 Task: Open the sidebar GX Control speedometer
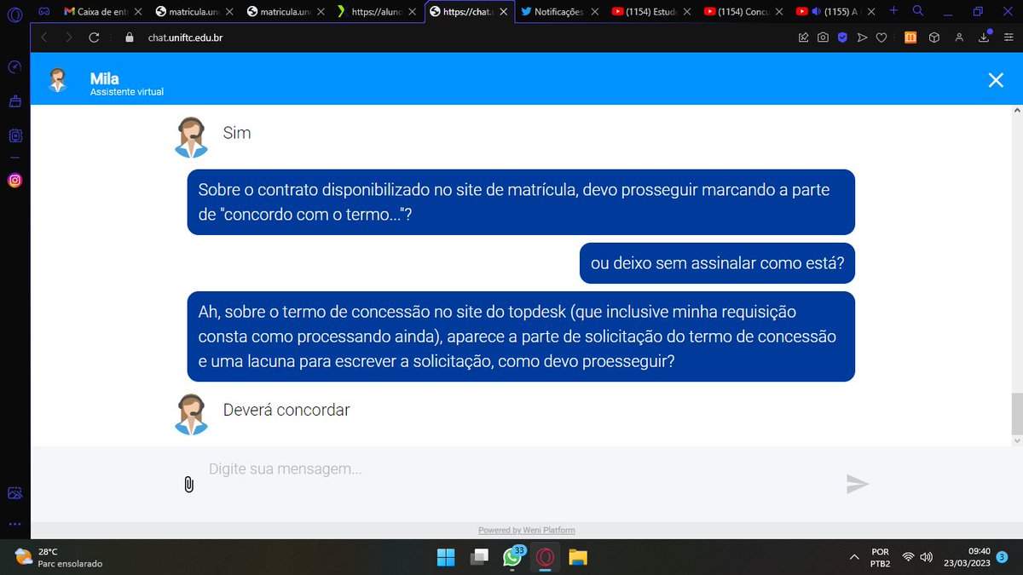[x=14, y=67]
